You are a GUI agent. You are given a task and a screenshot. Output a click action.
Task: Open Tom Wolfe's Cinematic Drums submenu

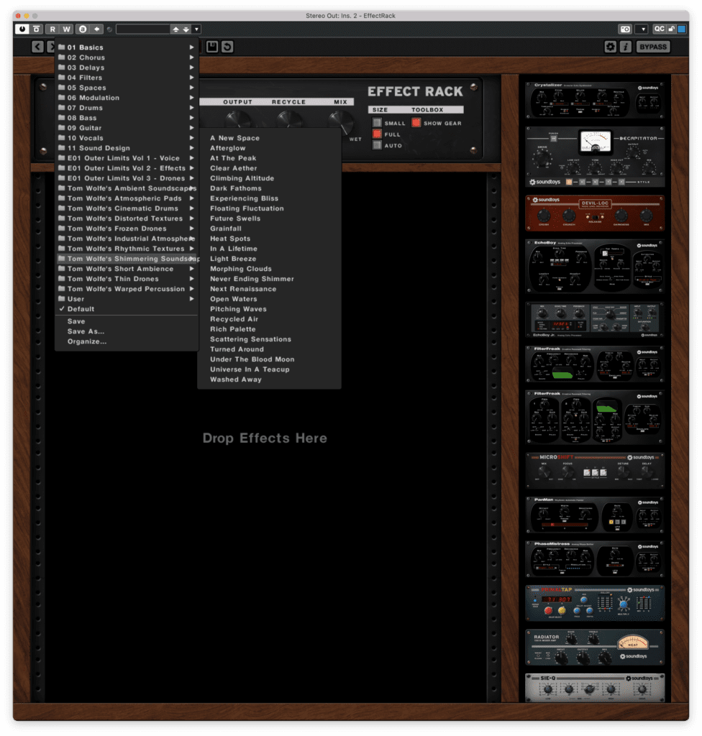tap(127, 208)
